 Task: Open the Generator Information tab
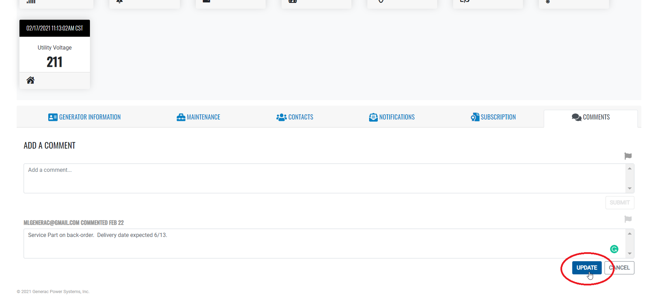pos(84,117)
